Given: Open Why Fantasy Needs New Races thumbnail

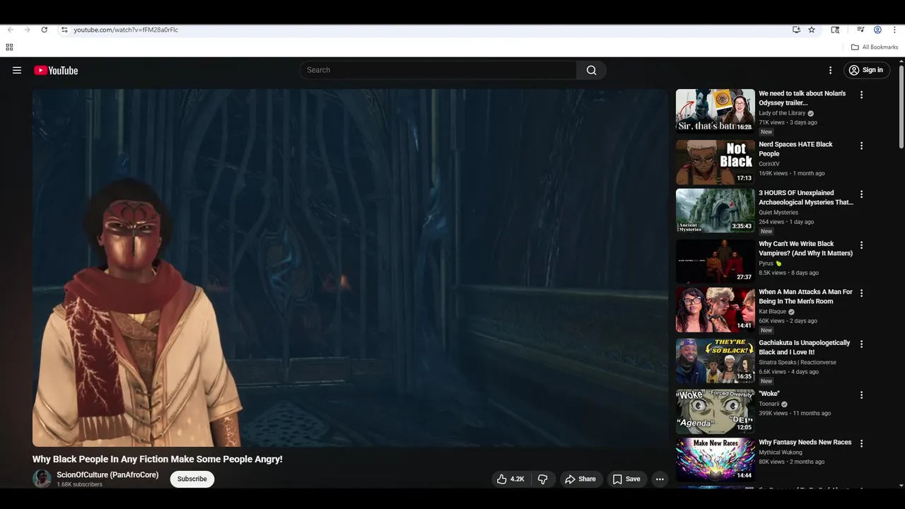Looking at the screenshot, I should [716, 460].
